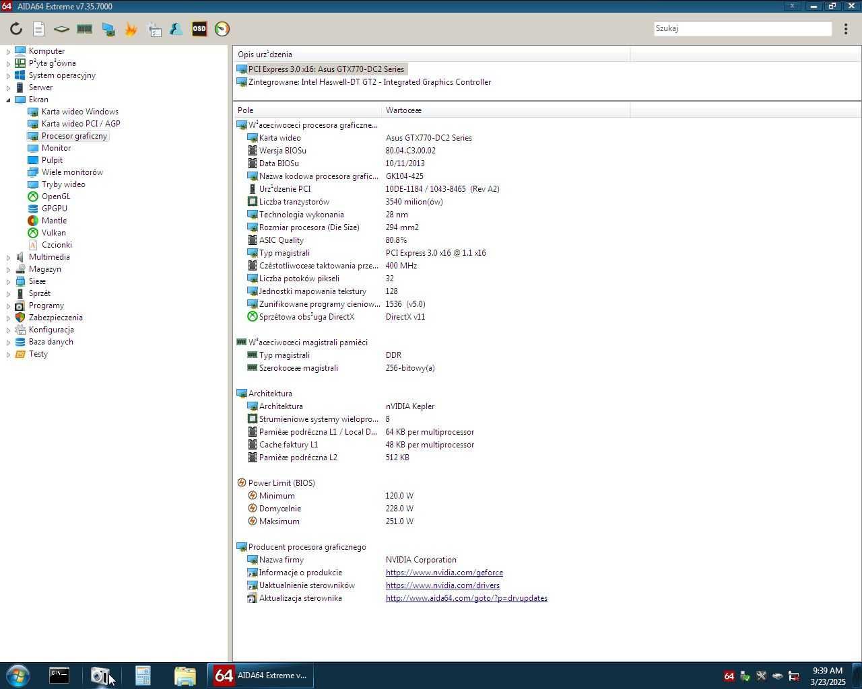This screenshot has width=862, height=689.
Task: Open the OSD panel toolbar icon
Action: pyautogui.click(x=199, y=29)
